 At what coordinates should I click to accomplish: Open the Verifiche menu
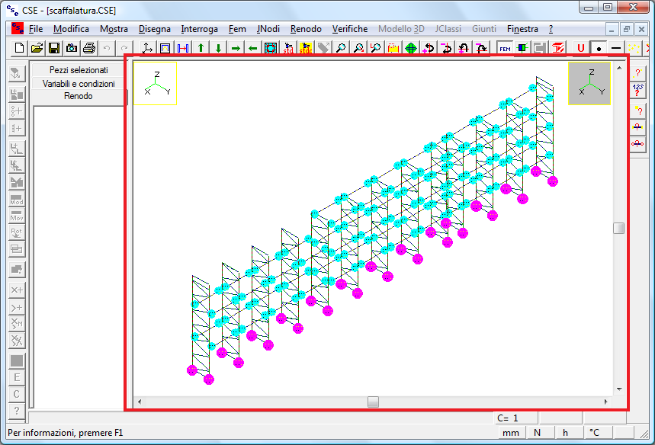pos(349,29)
